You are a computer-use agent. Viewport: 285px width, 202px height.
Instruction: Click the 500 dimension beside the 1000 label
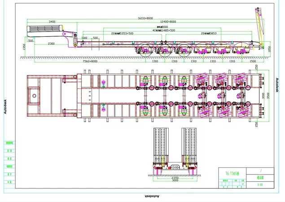point(96,38)
